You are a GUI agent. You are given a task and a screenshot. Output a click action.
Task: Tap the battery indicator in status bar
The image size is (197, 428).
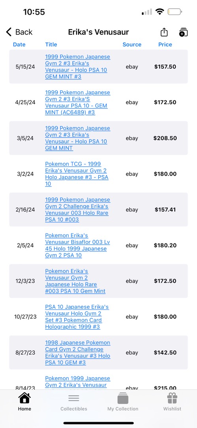(174, 12)
